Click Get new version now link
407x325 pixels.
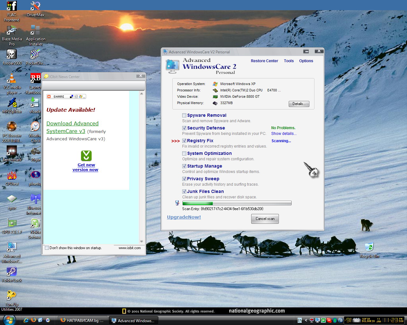pos(86,167)
